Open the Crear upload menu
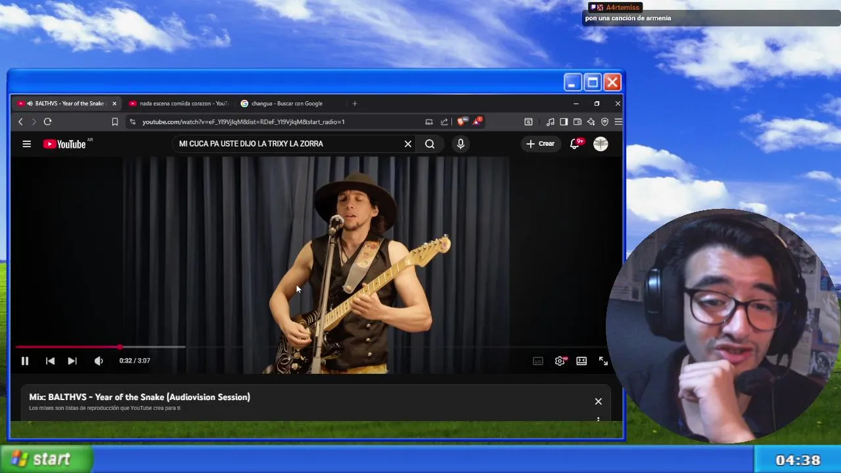This screenshot has width=841, height=473. [541, 144]
